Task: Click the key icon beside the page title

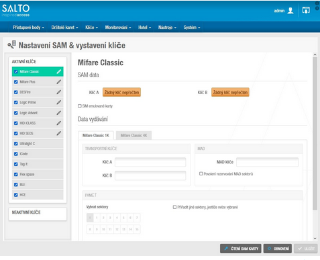Action: 12,44
